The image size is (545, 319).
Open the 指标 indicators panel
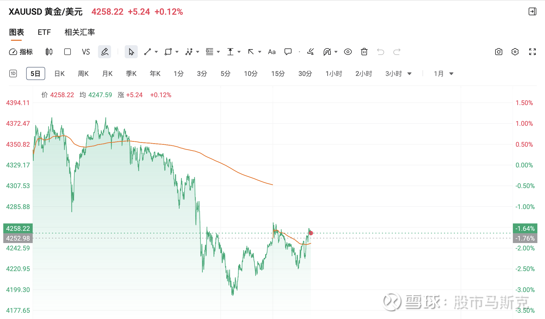(x=21, y=52)
